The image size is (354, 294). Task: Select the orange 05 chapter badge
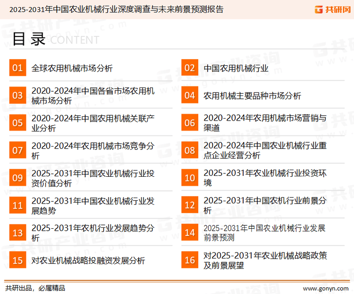pyautogui.click(x=17, y=123)
